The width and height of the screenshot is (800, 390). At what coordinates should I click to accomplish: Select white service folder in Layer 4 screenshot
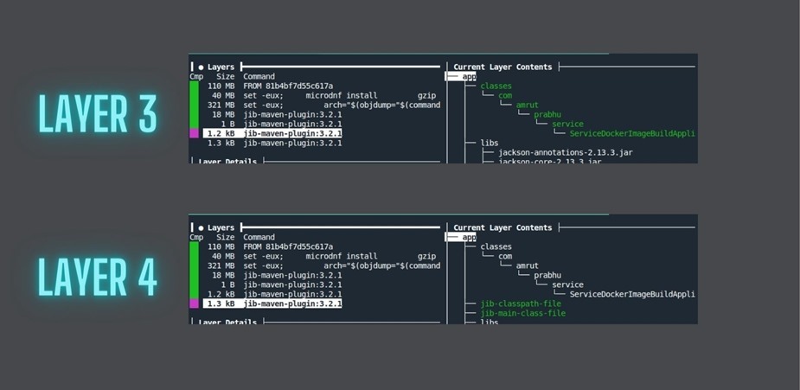(x=567, y=285)
